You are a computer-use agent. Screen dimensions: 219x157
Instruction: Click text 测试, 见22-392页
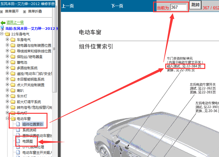pos(203,88)
